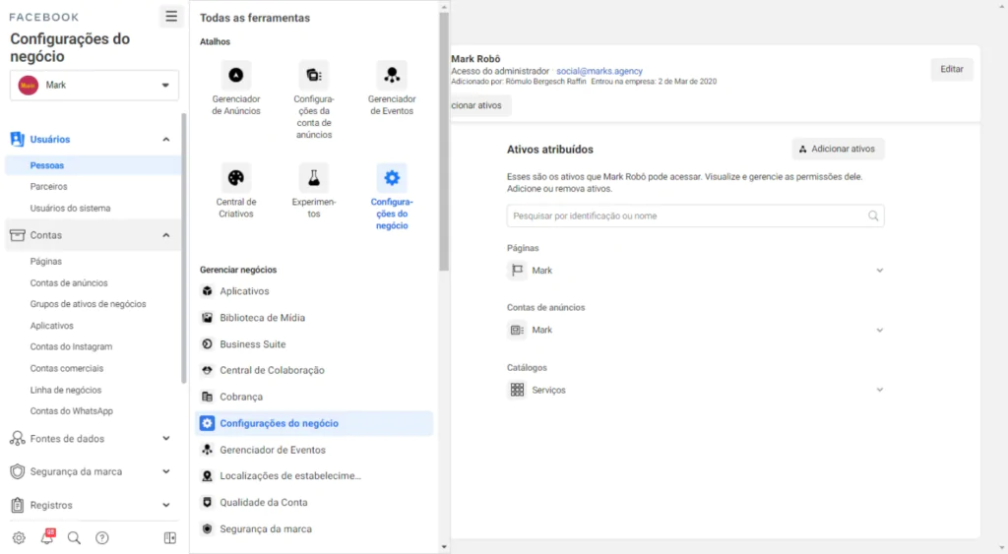This screenshot has width=1008, height=554.
Task: Open settings gear in bottom bar
Action: pyautogui.click(x=19, y=538)
